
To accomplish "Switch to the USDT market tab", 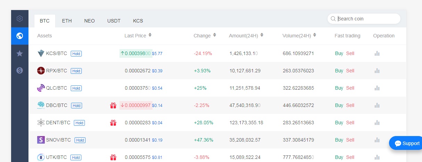I will pyautogui.click(x=114, y=21).
